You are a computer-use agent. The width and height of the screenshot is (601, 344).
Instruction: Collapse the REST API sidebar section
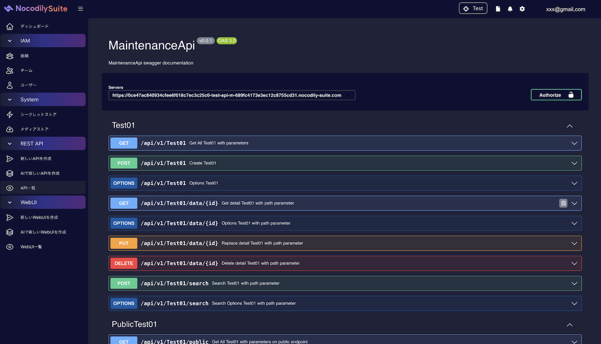click(10, 144)
